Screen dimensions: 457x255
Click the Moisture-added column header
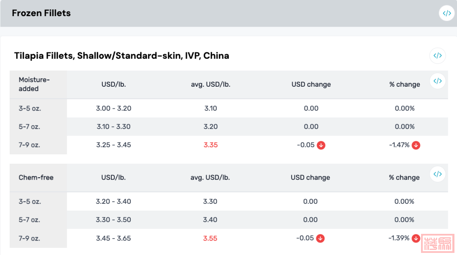[x=34, y=84]
